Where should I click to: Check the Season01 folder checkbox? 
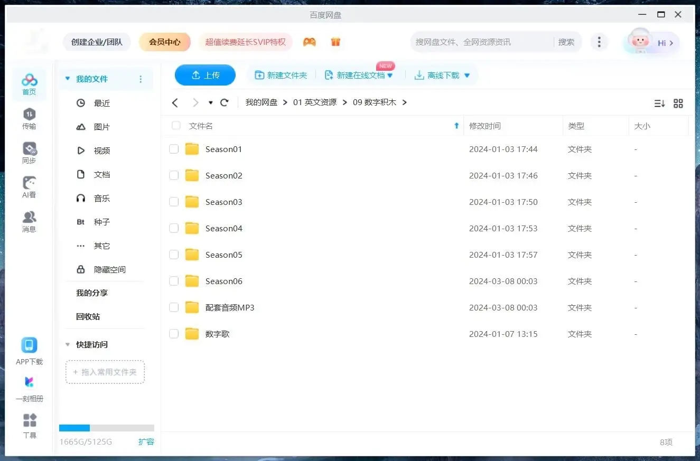[x=174, y=149]
